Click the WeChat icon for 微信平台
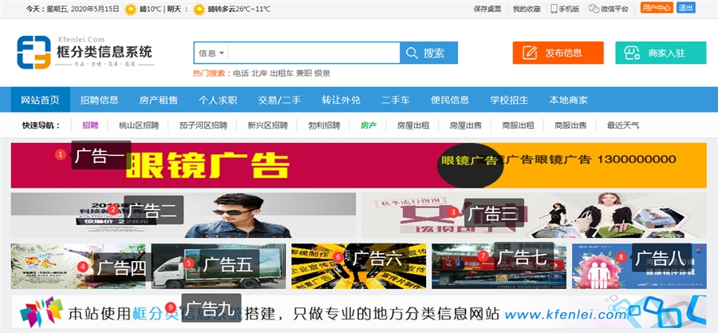Screen dimensions: 718x333 click(594, 9)
